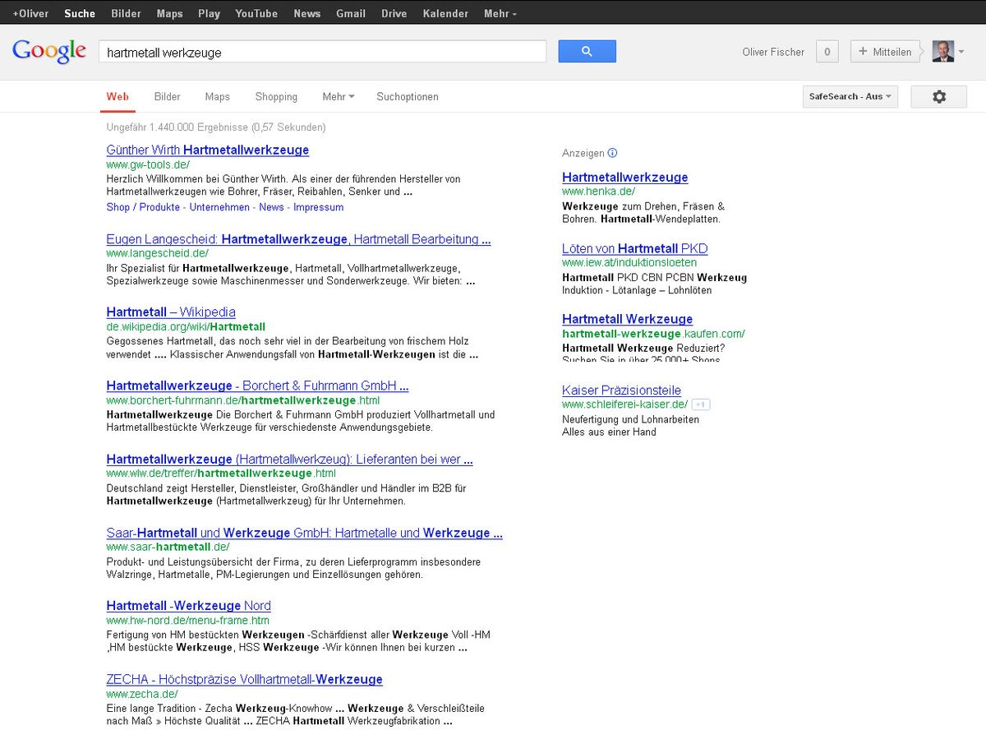
Task: Open account dropdown arrow beside profile photo
Action: [961, 52]
